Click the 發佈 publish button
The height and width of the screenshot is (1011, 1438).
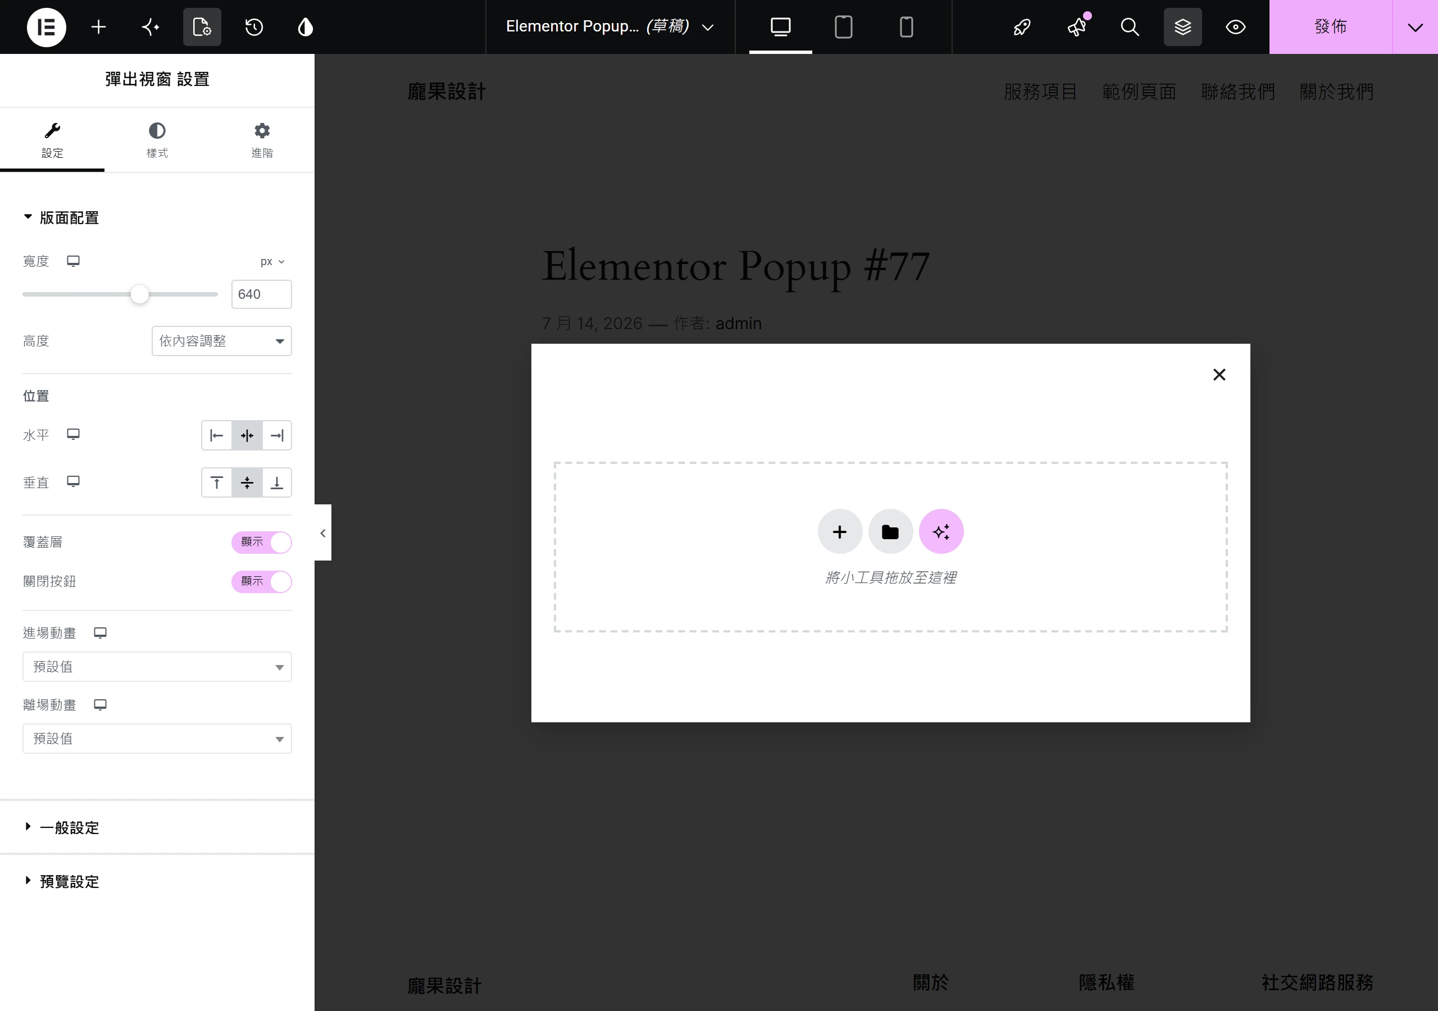pyautogui.click(x=1330, y=27)
